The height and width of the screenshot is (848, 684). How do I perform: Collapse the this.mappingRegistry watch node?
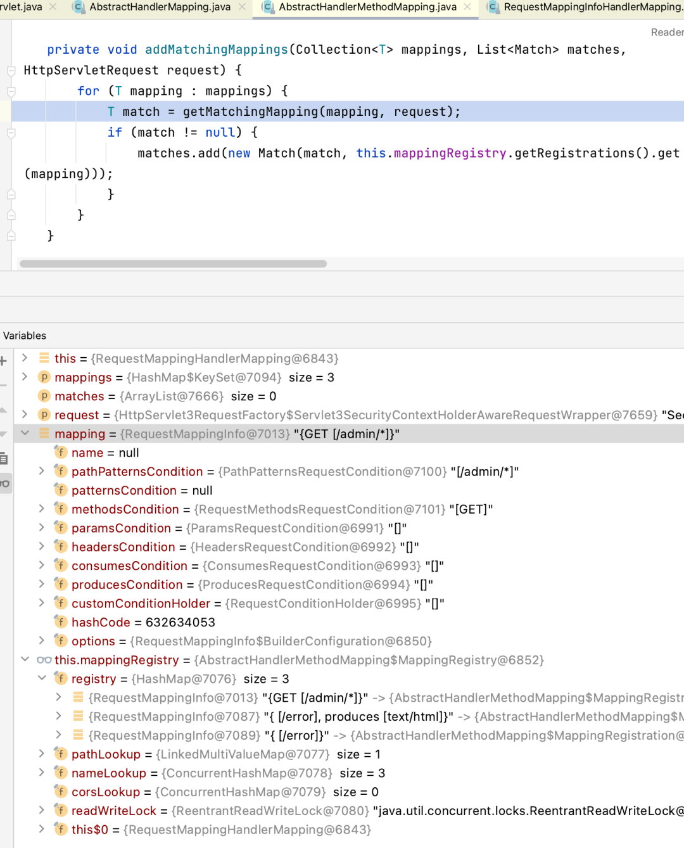click(25, 659)
